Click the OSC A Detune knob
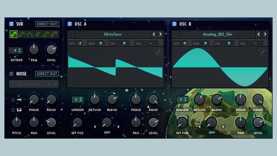 95,99
